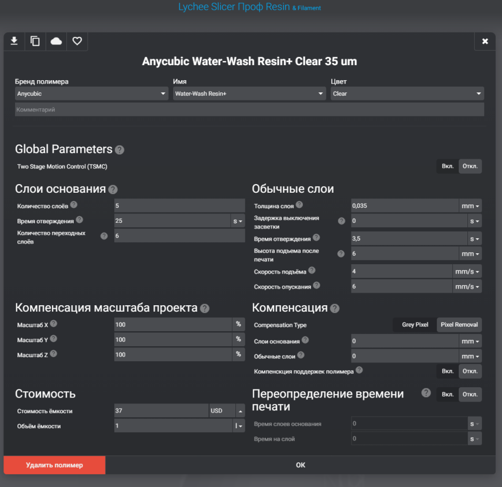Viewport: 502px width, 487px height.
Task: Click the Скорость подъёма value field
Action: click(402, 272)
